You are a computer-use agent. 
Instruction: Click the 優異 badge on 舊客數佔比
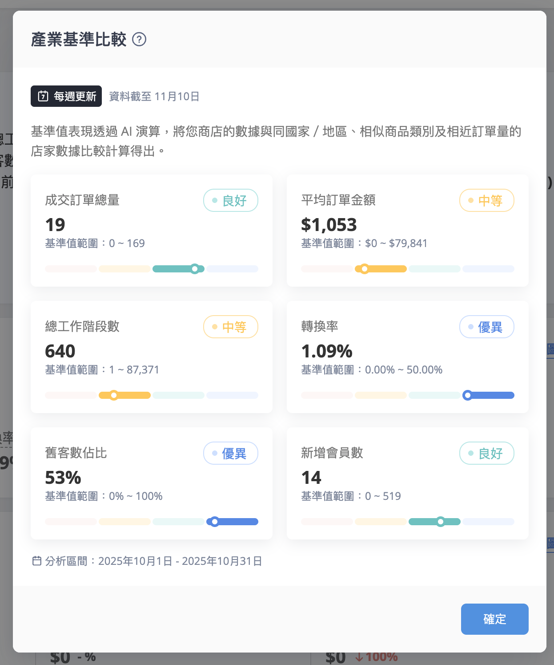[231, 453]
